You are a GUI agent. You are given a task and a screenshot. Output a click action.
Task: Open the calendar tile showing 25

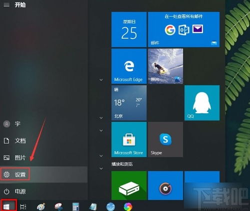[129, 30]
